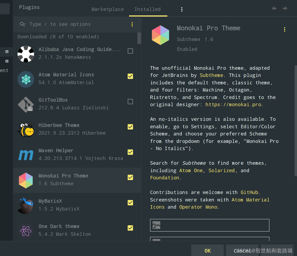Select the Installed tab
The width and height of the screenshot is (297, 256).
pos(147,9)
